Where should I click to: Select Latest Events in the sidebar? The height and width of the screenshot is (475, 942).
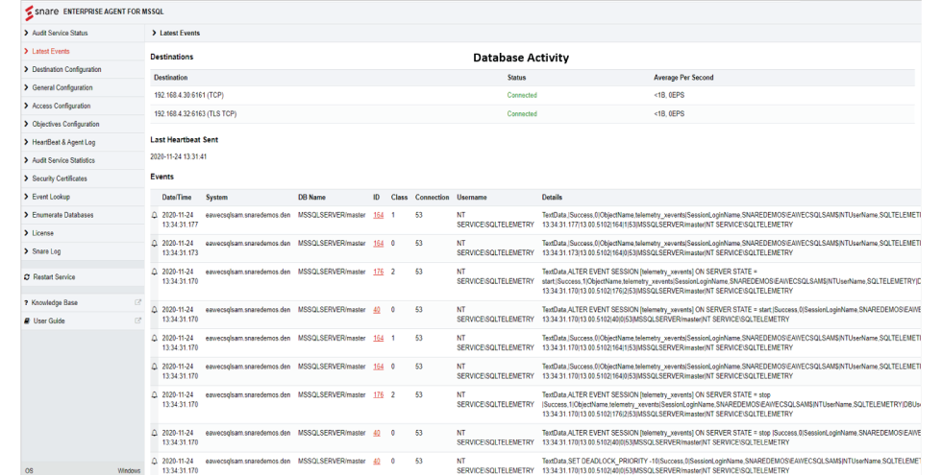tap(50, 51)
